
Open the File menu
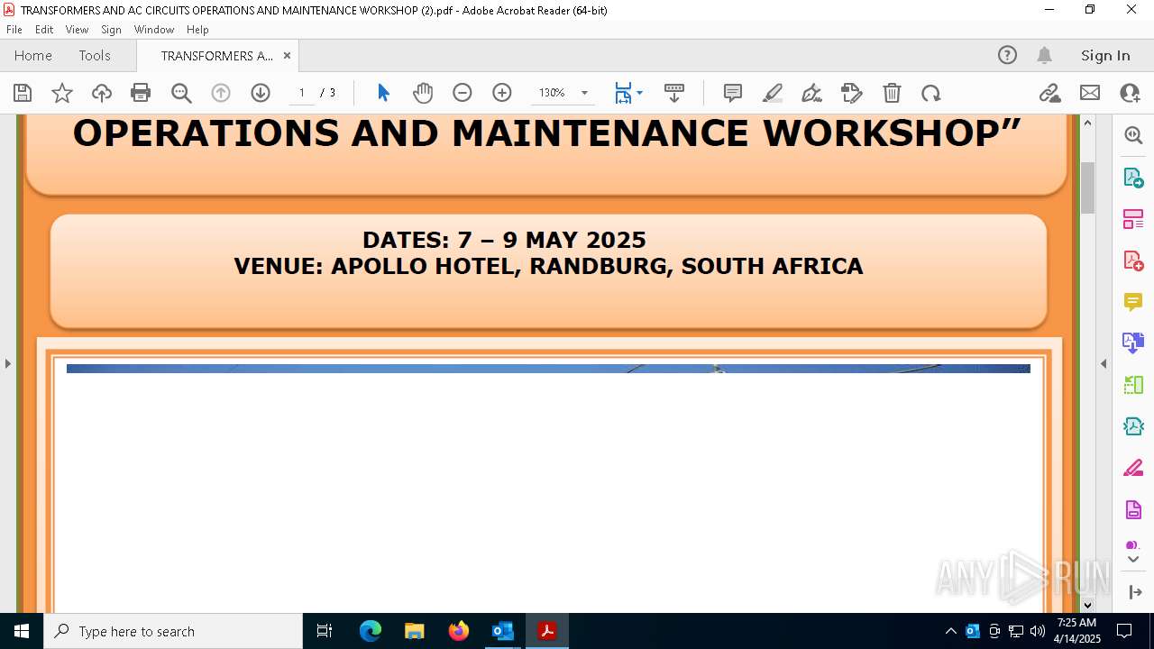click(14, 30)
